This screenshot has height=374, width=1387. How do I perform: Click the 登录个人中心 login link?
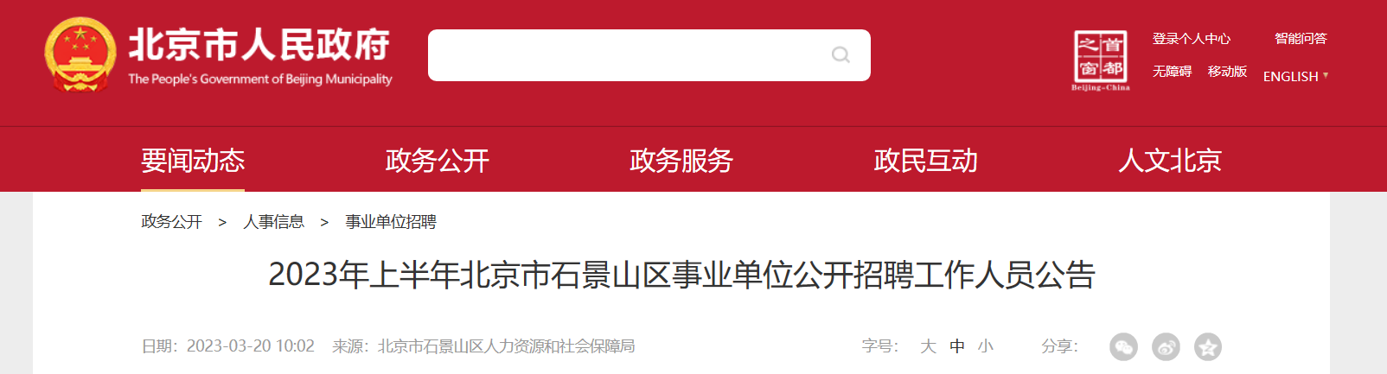pyautogui.click(x=1191, y=38)
